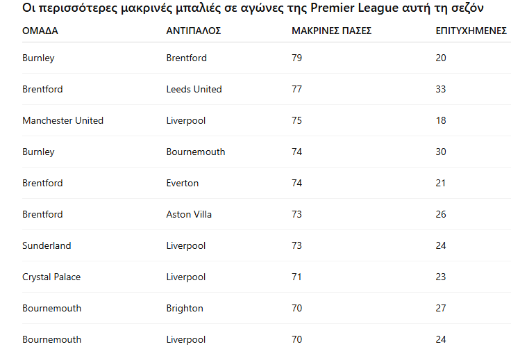Click the Crystal Palace team cell
This screenshot has width=511, height=349.
coord(51,277)
